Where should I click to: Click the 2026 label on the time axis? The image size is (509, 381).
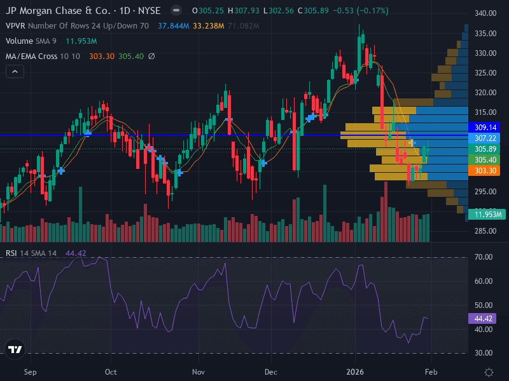(355, 372)
